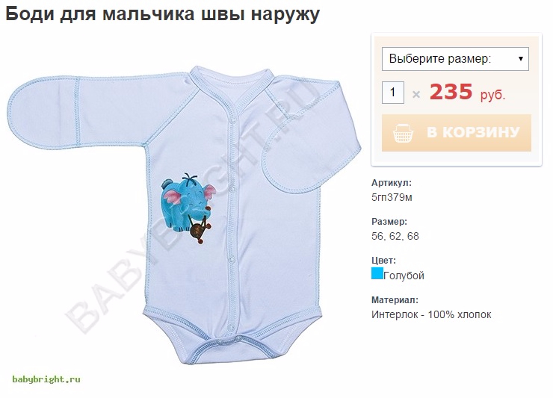Screen dimensions: 553x398
Task: Click the shopping basket icon
Action: click(403, 133)
